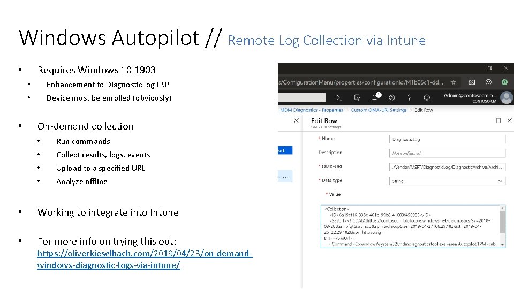This screenshot has width=514, height=289.
Task: Click the blue Export button
Action: (285, 150)
